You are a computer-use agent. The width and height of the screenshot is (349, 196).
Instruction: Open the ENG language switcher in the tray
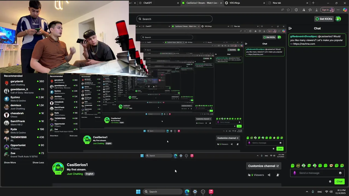(x=320, y=192)
